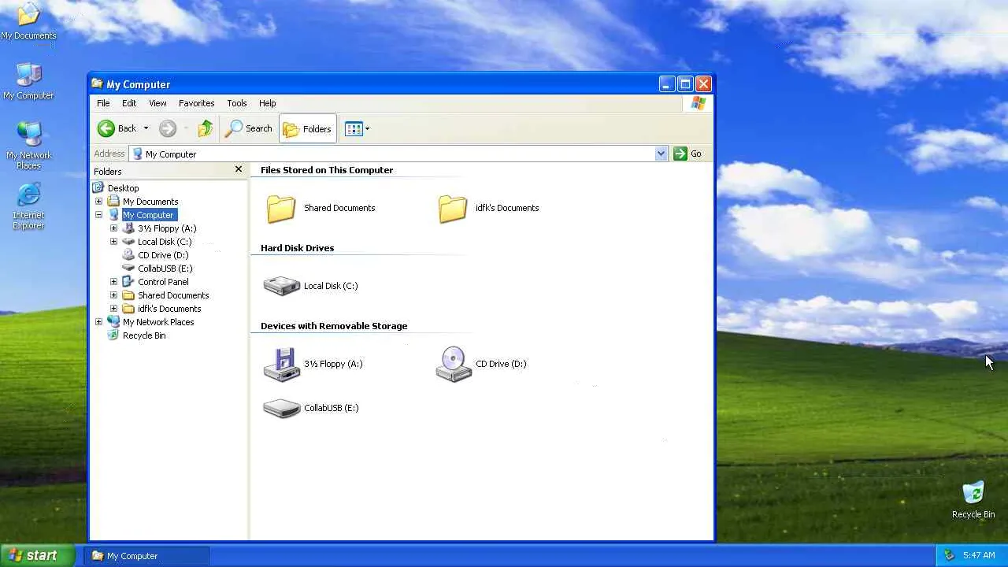The image size is (1008, 567).
Task: Collapse My Computer tree node
Action: [98, 215]
